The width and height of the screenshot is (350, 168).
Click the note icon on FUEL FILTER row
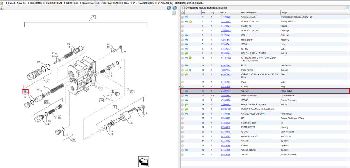click(x=187, y=70)
